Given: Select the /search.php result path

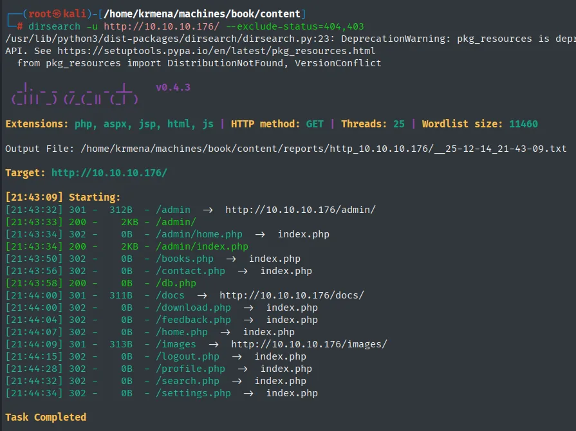Looking at the screenshot, I should click(x=187, y=381).
